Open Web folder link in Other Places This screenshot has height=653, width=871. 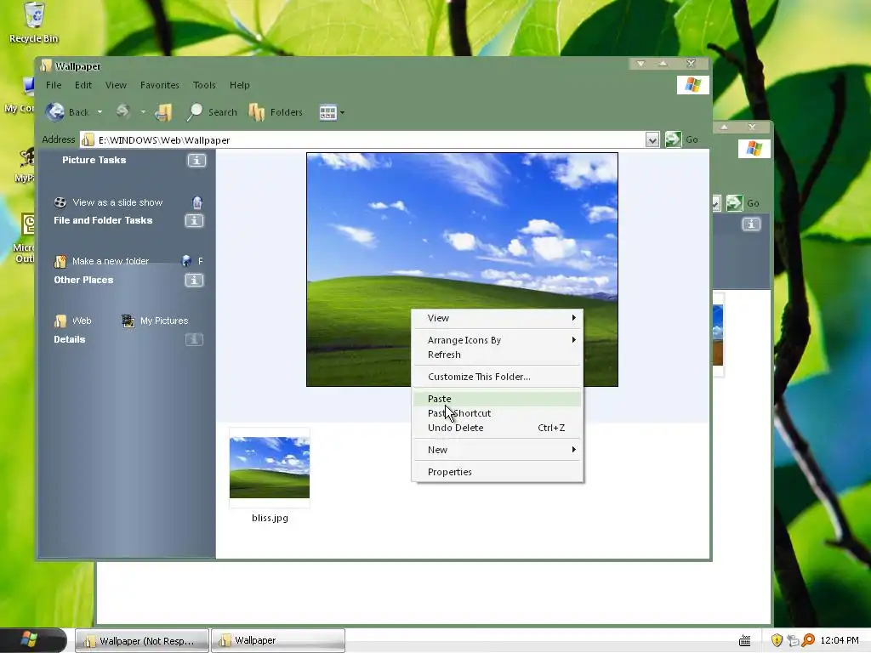[82, 321]
